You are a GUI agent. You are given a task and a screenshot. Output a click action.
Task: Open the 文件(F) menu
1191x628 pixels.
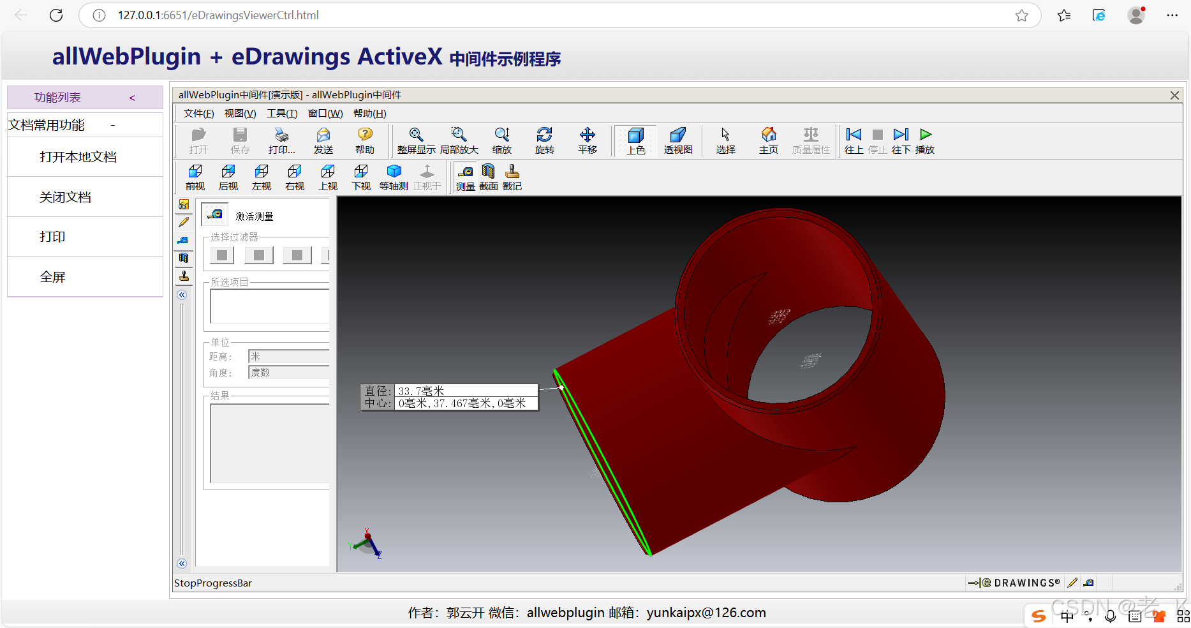point(198,114)
